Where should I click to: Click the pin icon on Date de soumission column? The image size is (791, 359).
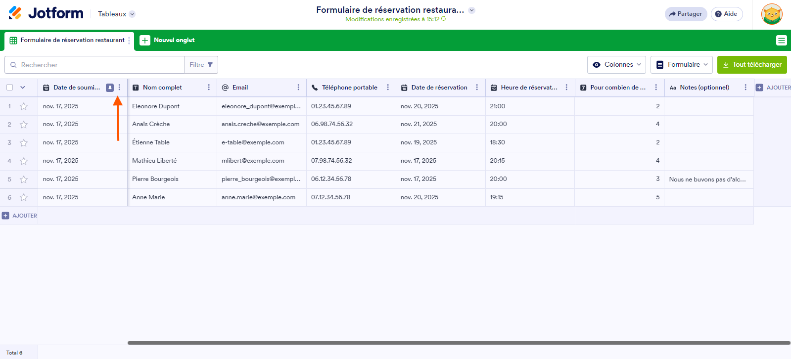[110, 88]
